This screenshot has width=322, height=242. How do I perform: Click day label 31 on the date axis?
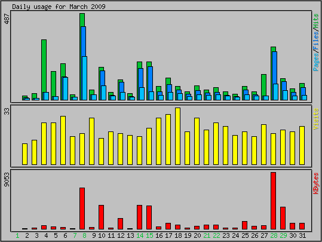coord(302,235)
